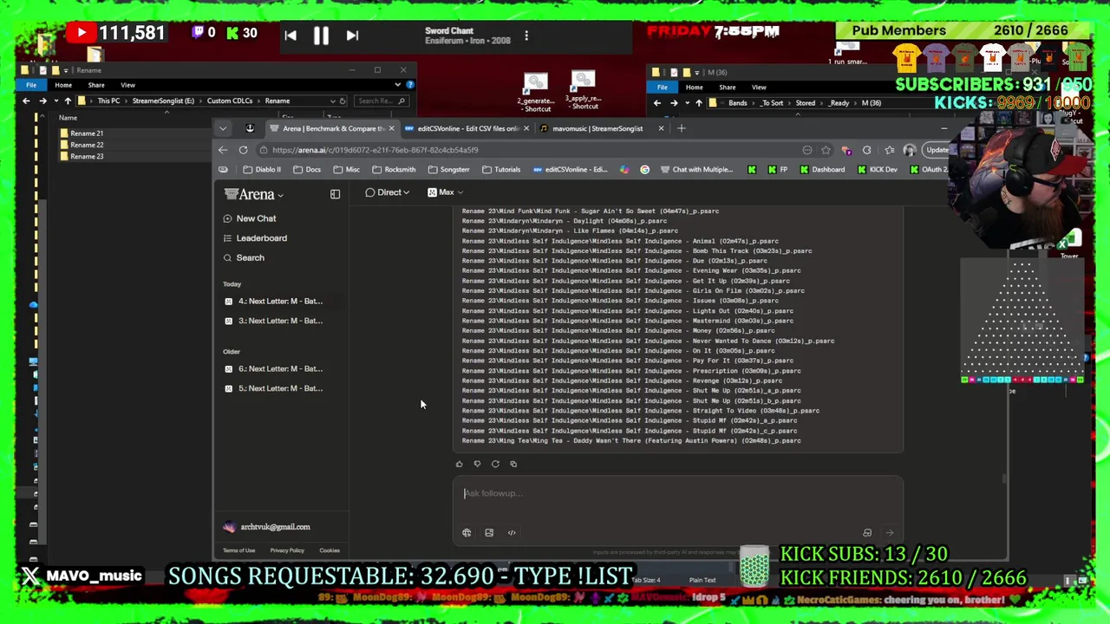Viewport: 1110px width, 624px height.
Task: Regenerate the Arena response
Action: pos(495,465)
